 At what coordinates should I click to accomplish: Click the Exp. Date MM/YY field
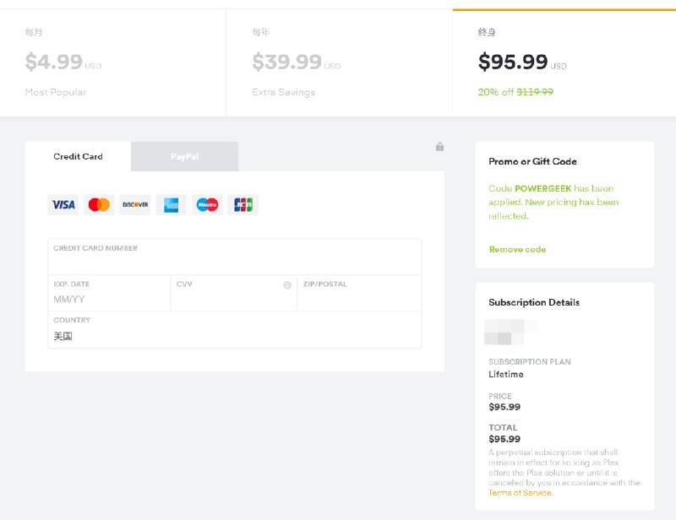[109, 299]
